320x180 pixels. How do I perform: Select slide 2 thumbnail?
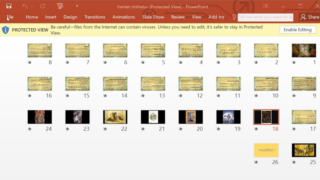[266, 50]
